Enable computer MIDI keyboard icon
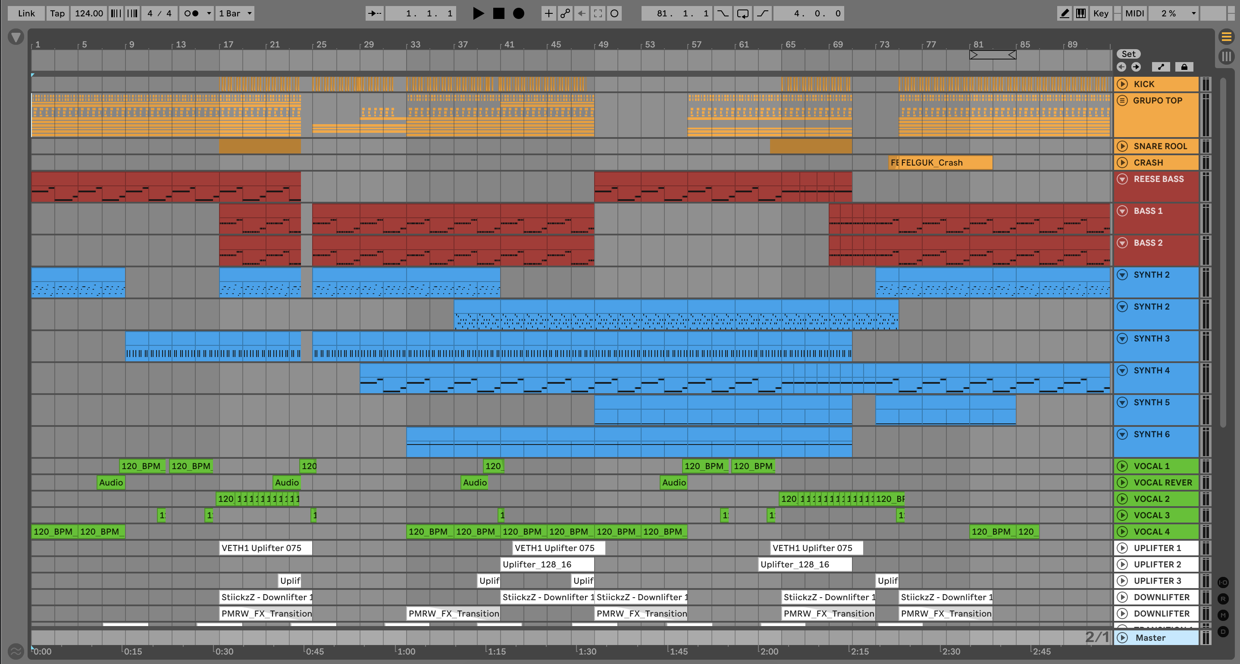The height and width of the screenshot is (664, 1240). tap(1080, 13)
